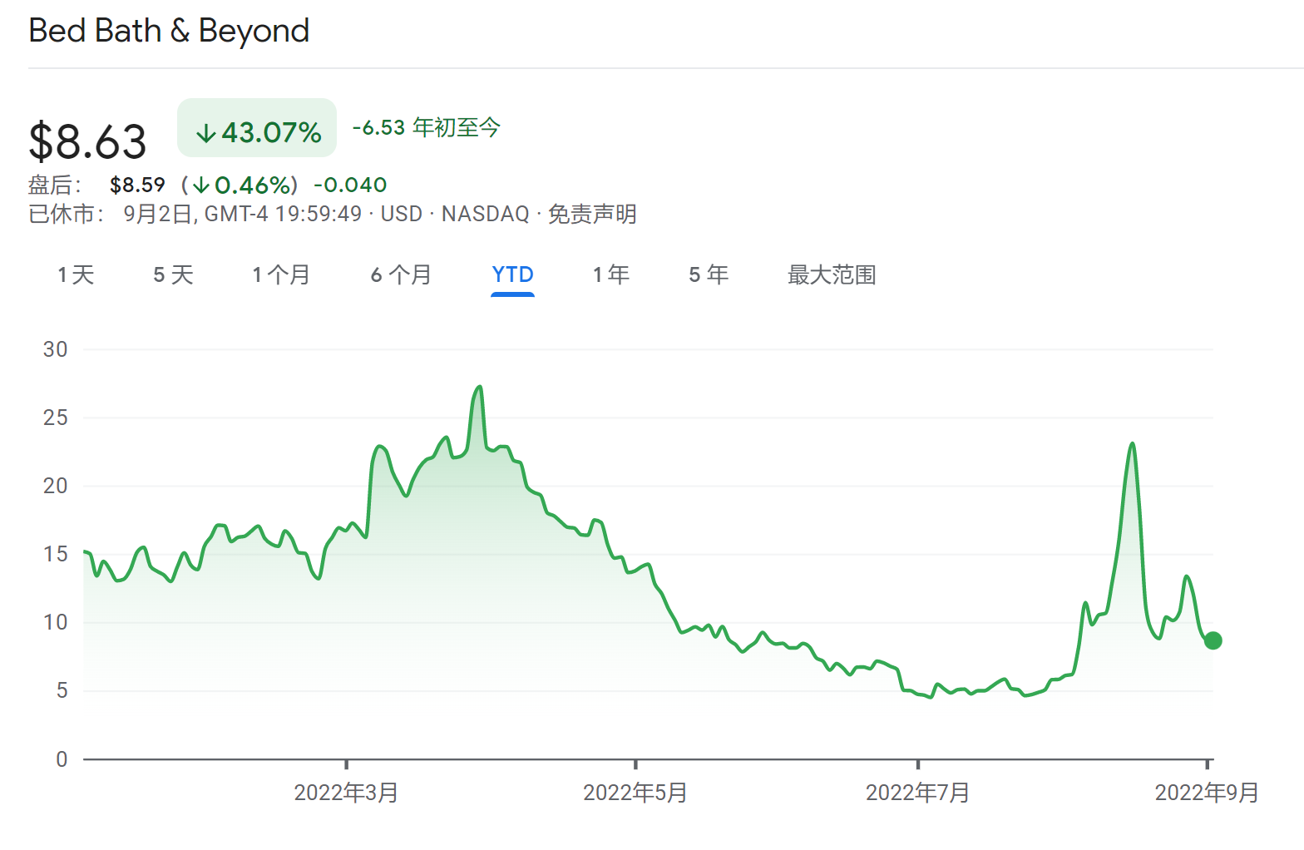Switch chart to 1 年 range
This screenshot has width=1304, height=850.
pyautogui.click(x=610, y=274)
